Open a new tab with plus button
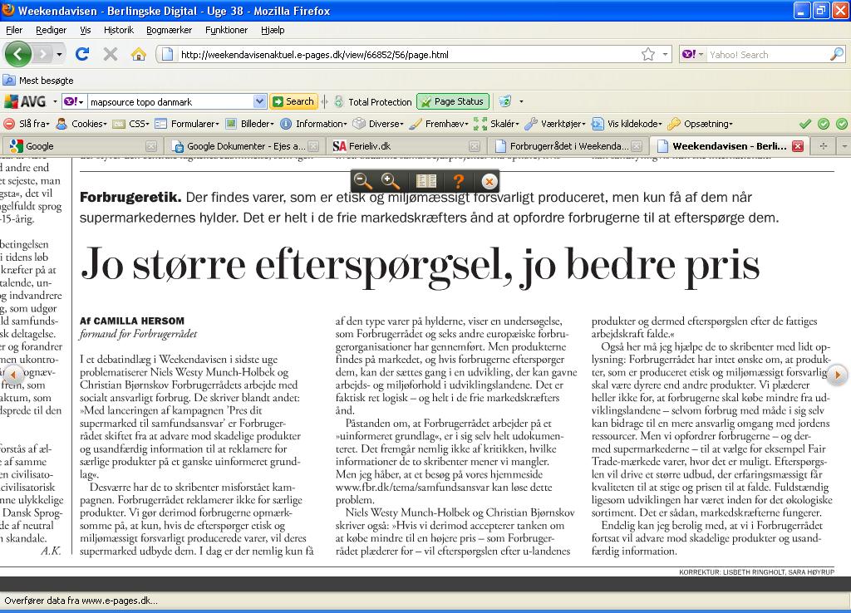Viewport: 851px width, 613px height. pyautogui.click(x=824, y=146)
